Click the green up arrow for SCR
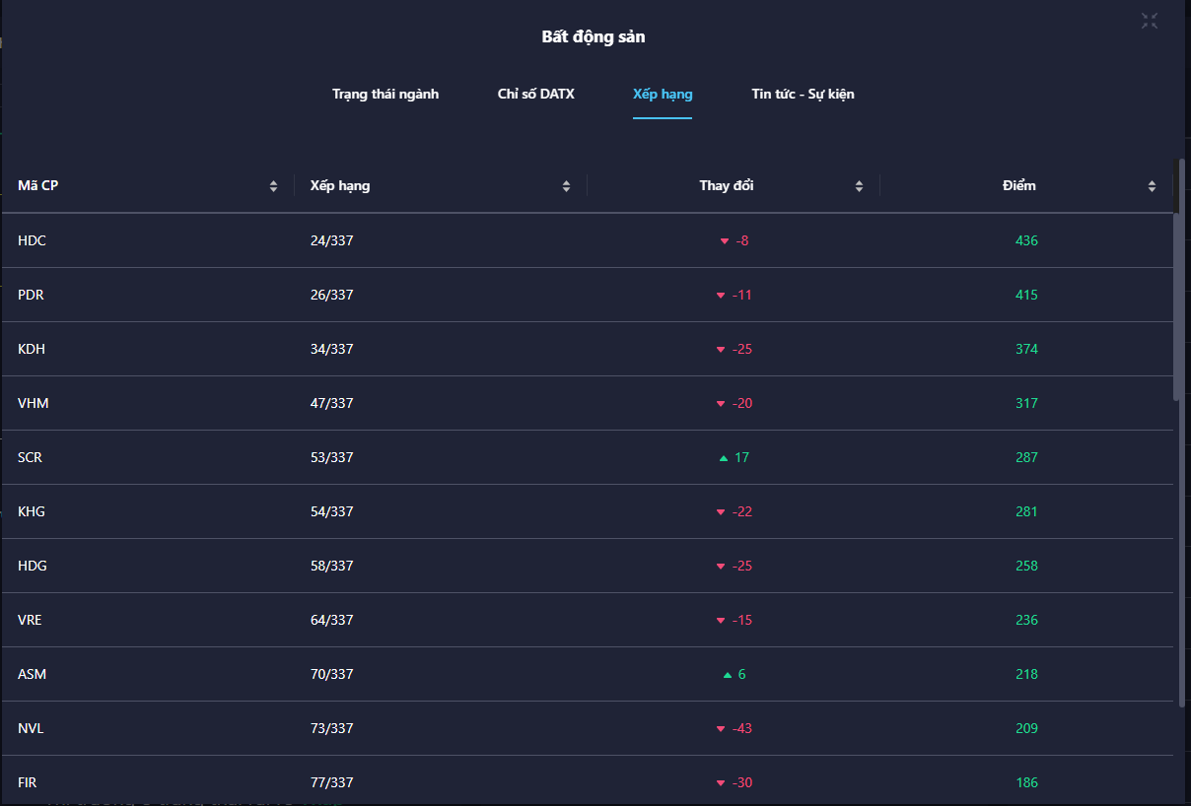1191x806 pixels. point(724,458)
